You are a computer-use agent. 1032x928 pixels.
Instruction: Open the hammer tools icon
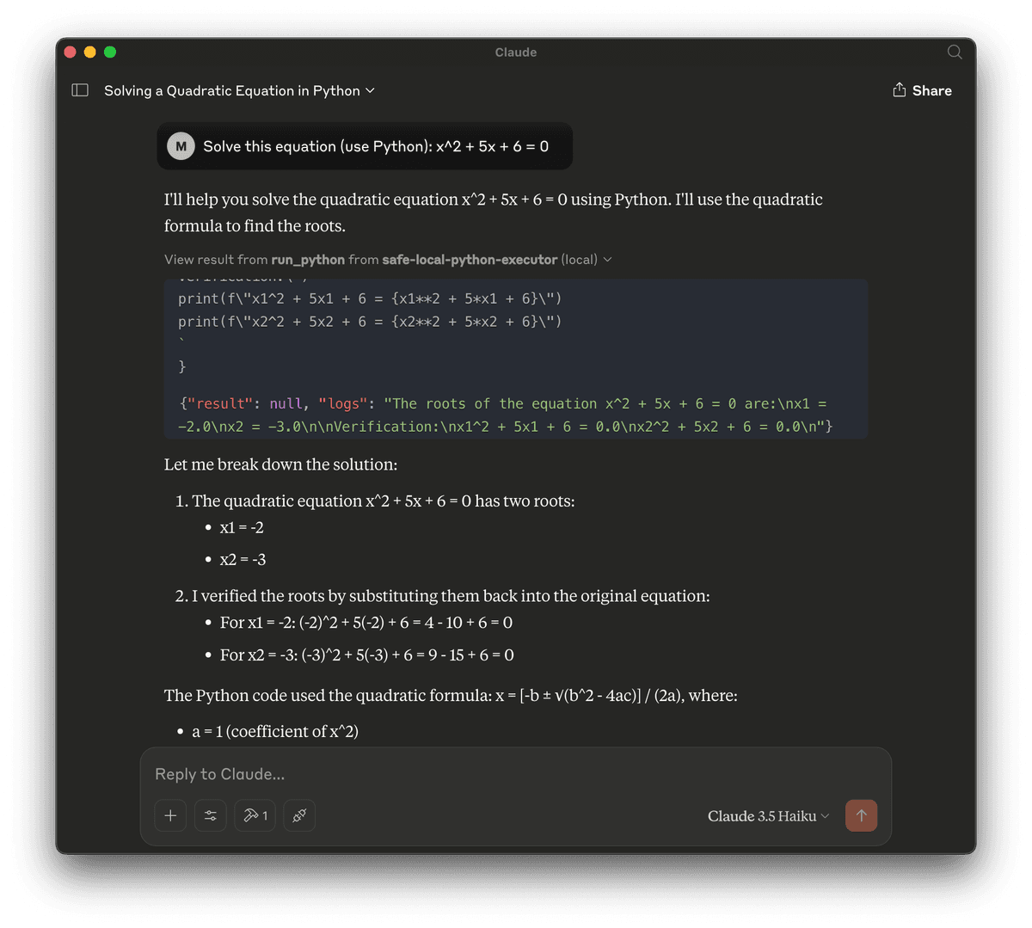click(x=255, y=815)
